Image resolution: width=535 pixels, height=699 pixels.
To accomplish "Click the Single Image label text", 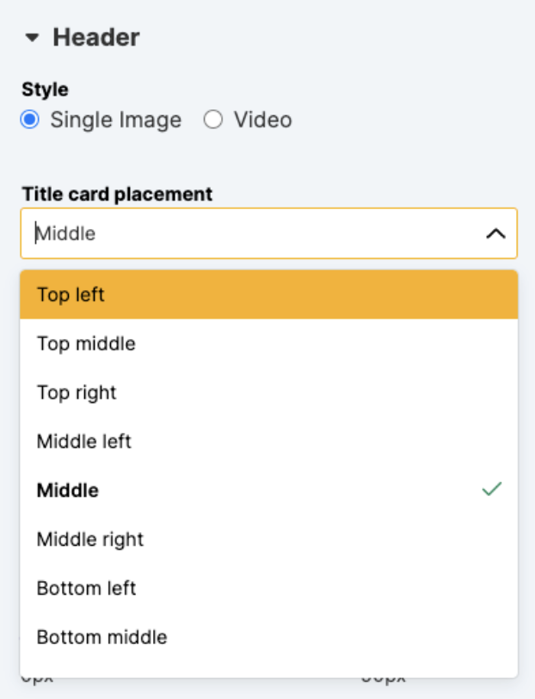I will (x=115, y=121).
